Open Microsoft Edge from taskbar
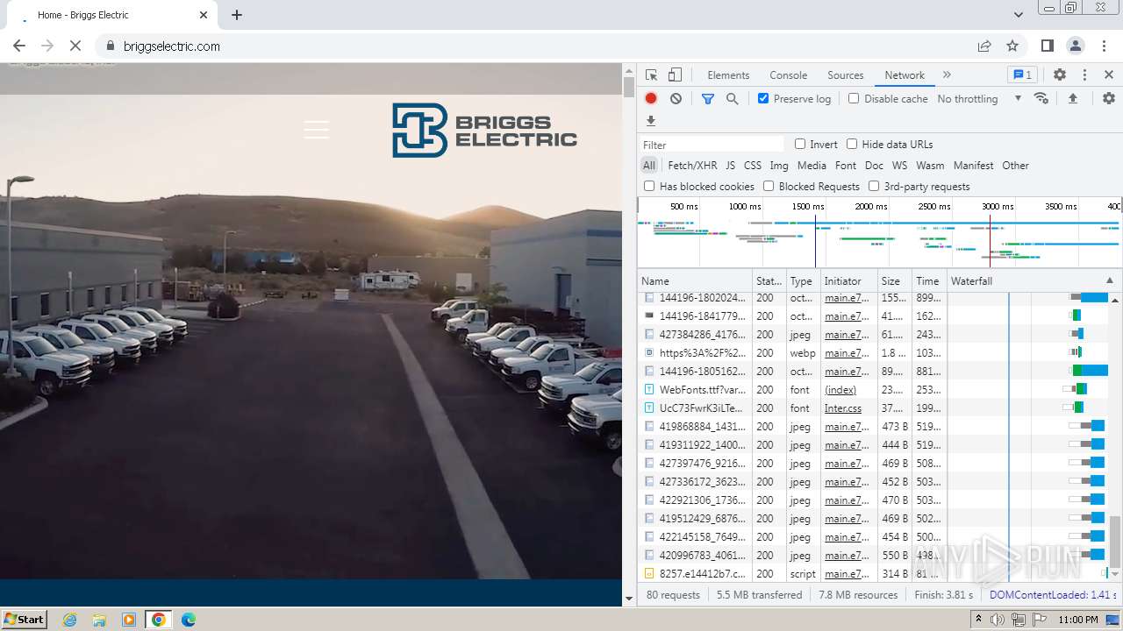This screenshot has height=631, width=1123. click(189, 620)
